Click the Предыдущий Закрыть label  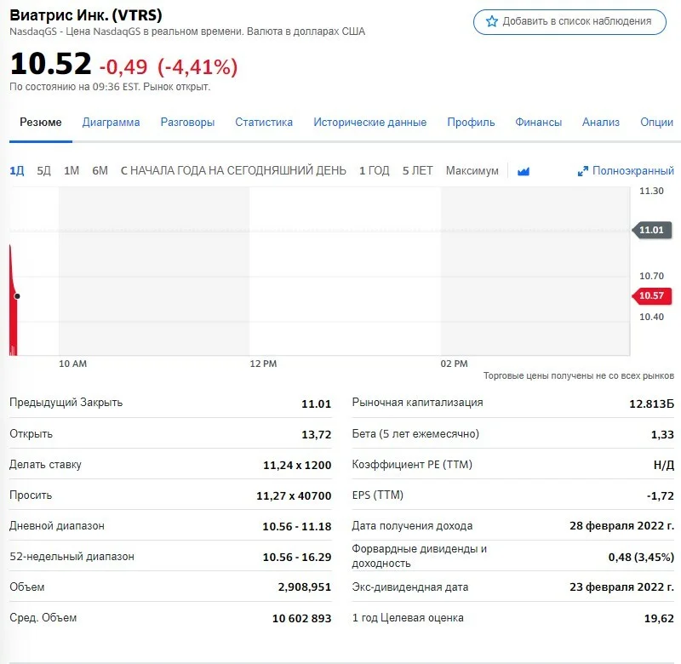pyautogui.click(x=66, y=403)
